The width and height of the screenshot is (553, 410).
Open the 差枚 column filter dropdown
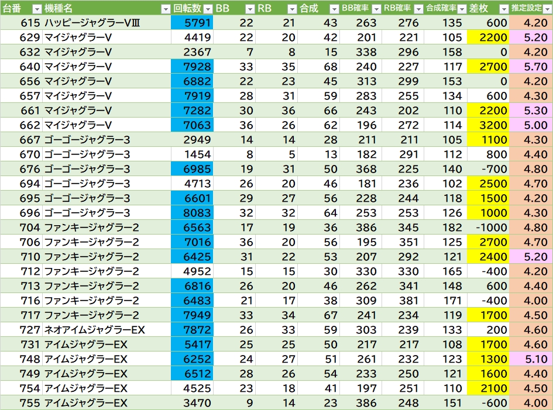pyautogui.click(x=503, y=9)
